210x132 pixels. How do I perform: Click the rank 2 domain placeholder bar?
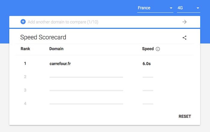tap(86, 77)
